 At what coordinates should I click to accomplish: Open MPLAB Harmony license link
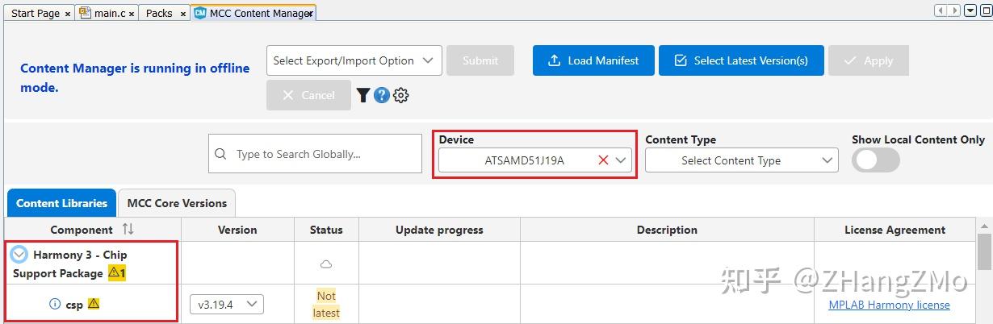point(889,305)
